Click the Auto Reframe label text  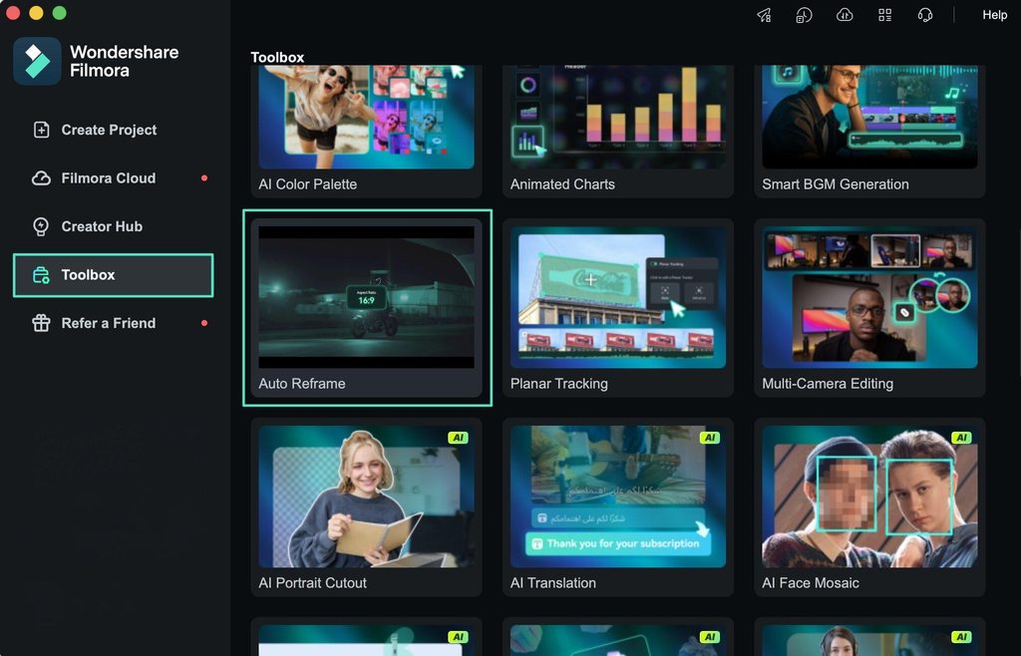[x=302, y=383]
